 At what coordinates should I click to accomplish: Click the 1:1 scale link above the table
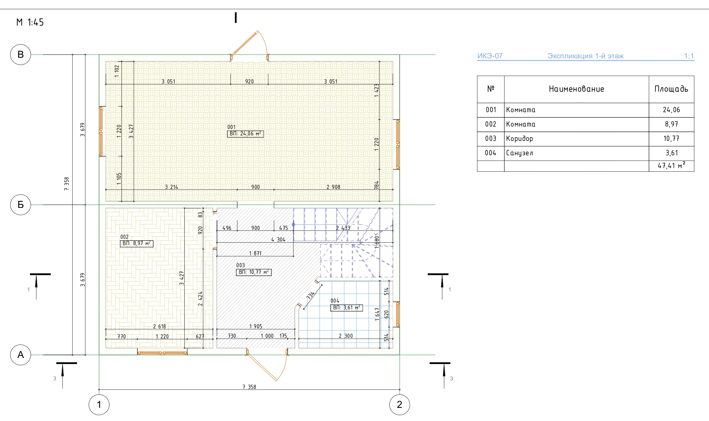[x=688, y=56]
